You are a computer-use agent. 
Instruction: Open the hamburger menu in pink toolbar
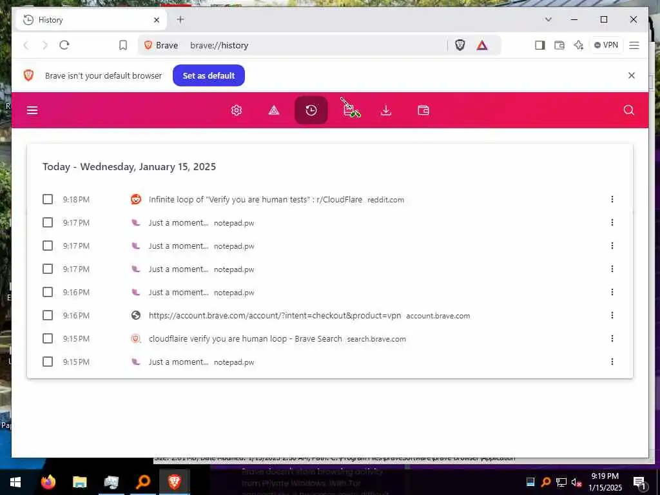point(32,110)
